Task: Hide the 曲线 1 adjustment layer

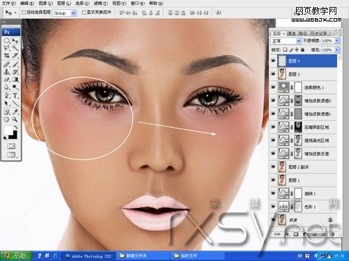Action: pyautogui.click(x=274, y=193)
